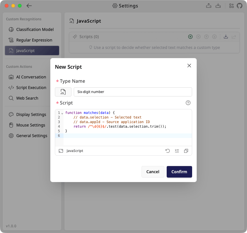Format code with the indent icon
The image size is (247, 233).
[x=177, y=151]
